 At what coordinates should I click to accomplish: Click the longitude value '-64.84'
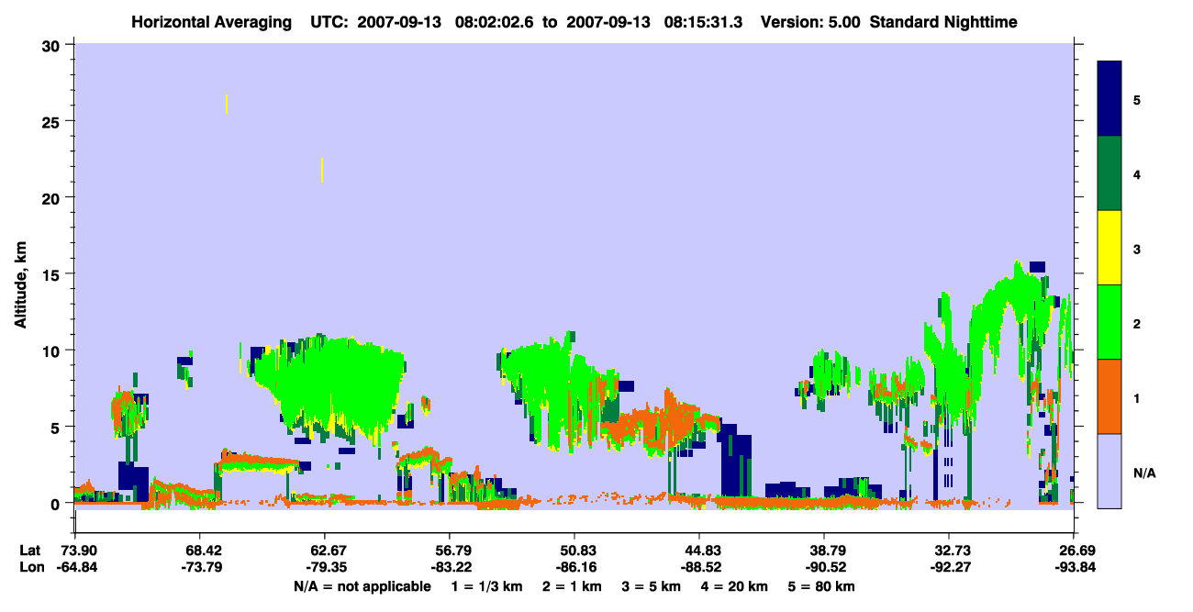pyautogui.click(x=75, y=567)
